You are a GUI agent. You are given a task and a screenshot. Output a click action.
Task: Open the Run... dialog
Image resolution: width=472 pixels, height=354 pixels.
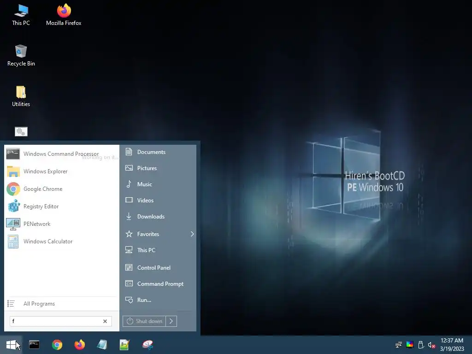click(159, 300)
